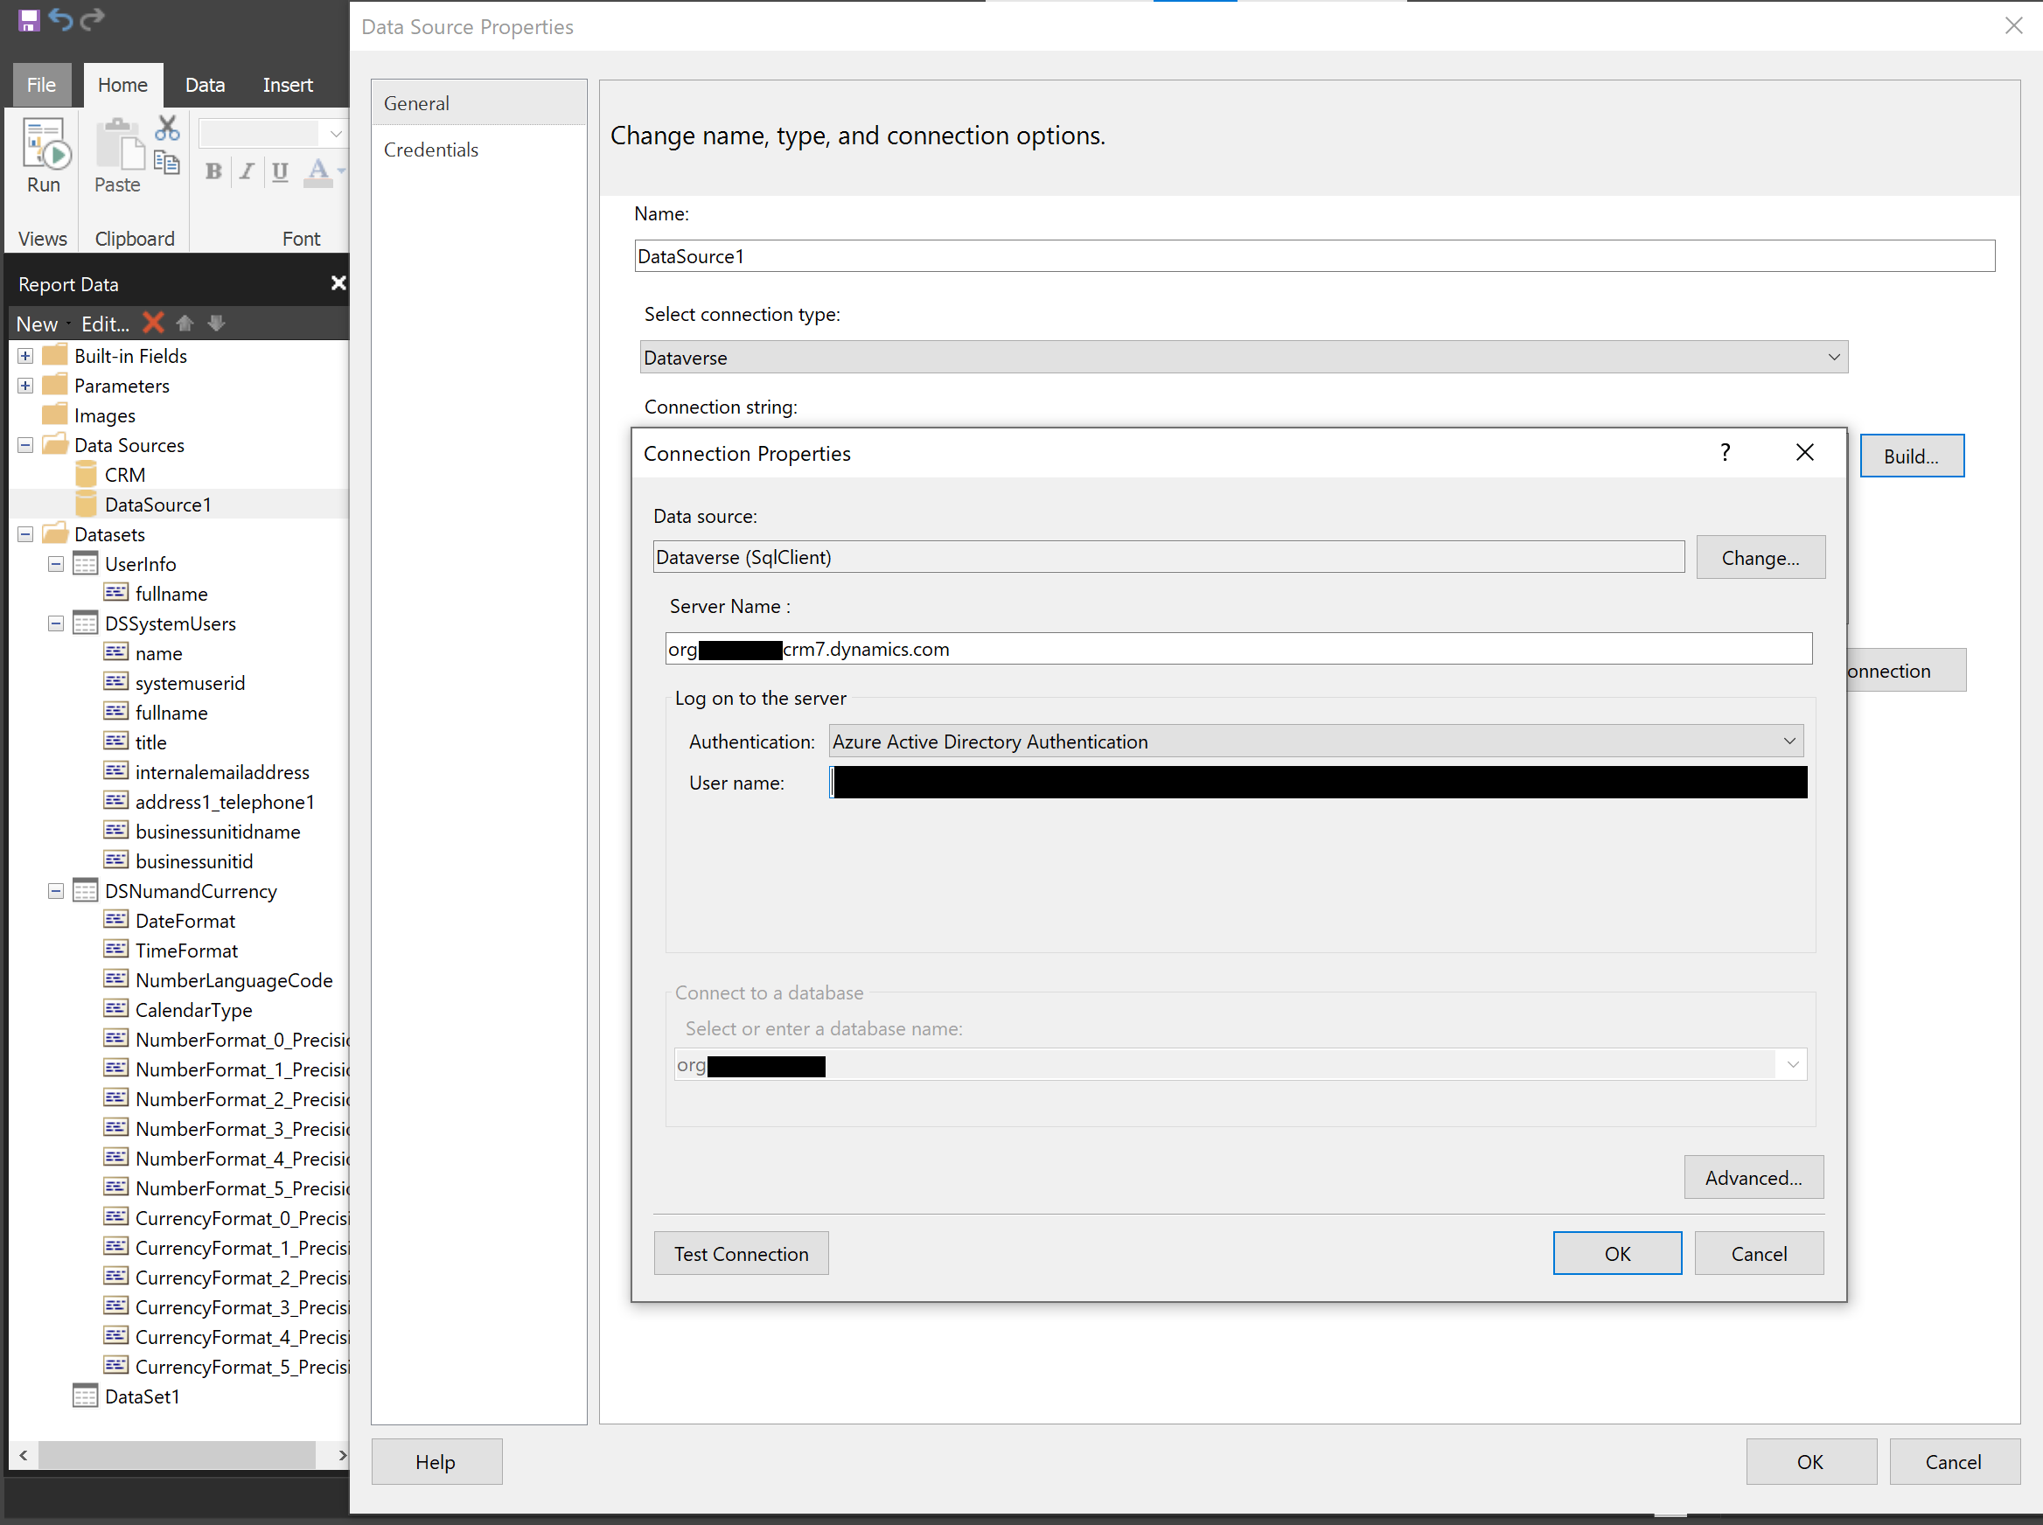Apply bold formatting
The image size is (2043, 1525).
point(213,171)
